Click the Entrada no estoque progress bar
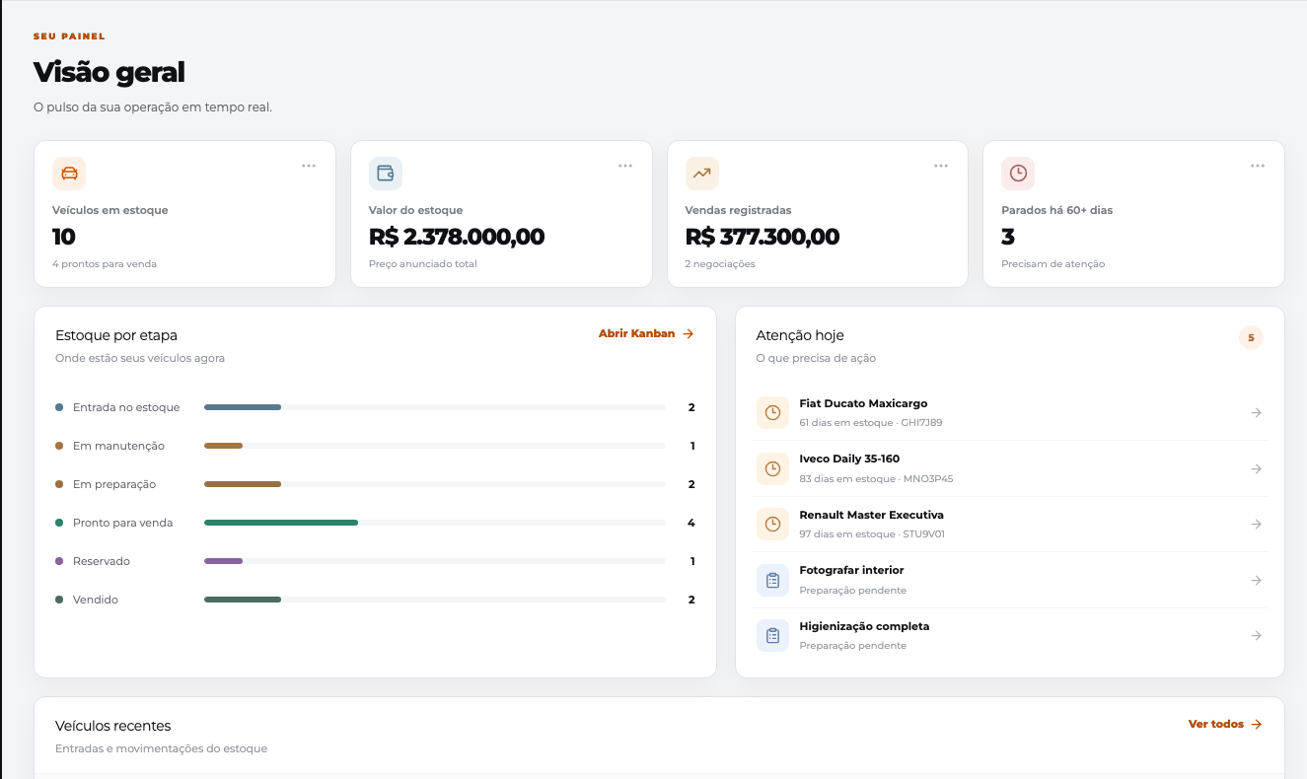Screen dimensions: 1307x779 click(x=435, y=407)
